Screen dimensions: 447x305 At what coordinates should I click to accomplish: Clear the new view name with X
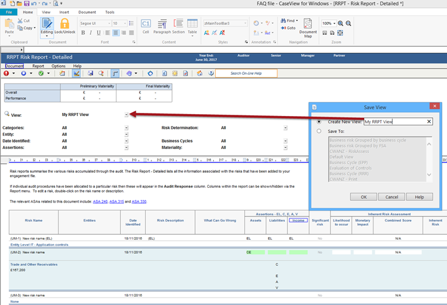429,122
